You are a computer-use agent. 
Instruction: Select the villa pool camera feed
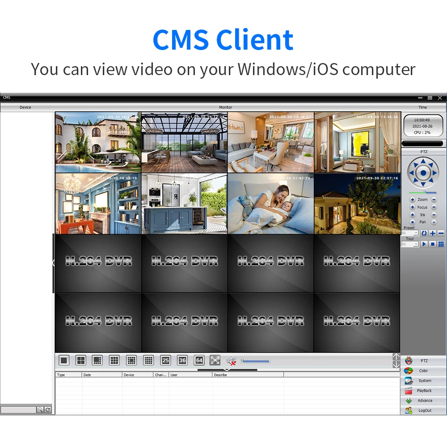tap(98, 142)
